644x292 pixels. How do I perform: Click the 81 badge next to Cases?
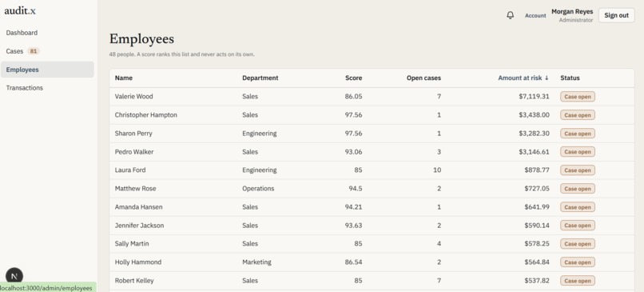click(34, 51)
